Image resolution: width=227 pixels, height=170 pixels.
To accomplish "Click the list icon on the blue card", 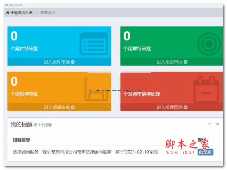I will tap(94, 43).
